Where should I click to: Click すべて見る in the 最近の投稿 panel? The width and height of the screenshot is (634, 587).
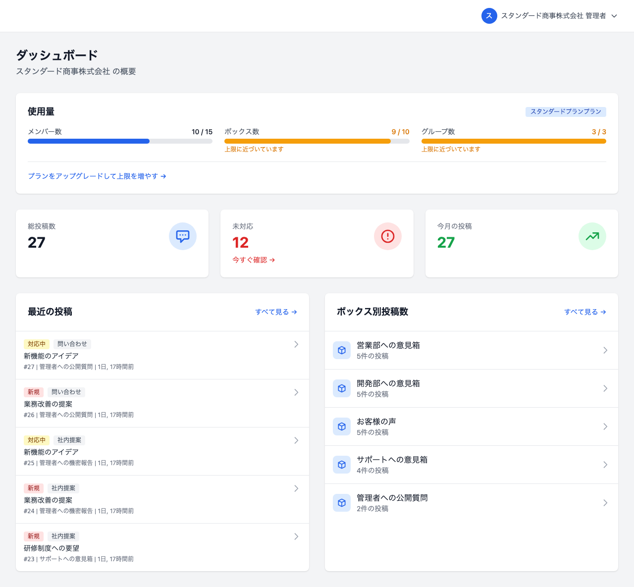[276, 312]
